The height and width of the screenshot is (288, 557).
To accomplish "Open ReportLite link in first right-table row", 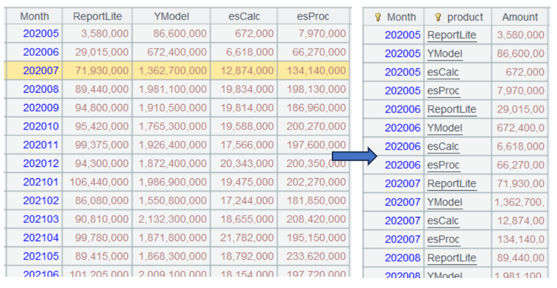I will click(x=451, y=35).
